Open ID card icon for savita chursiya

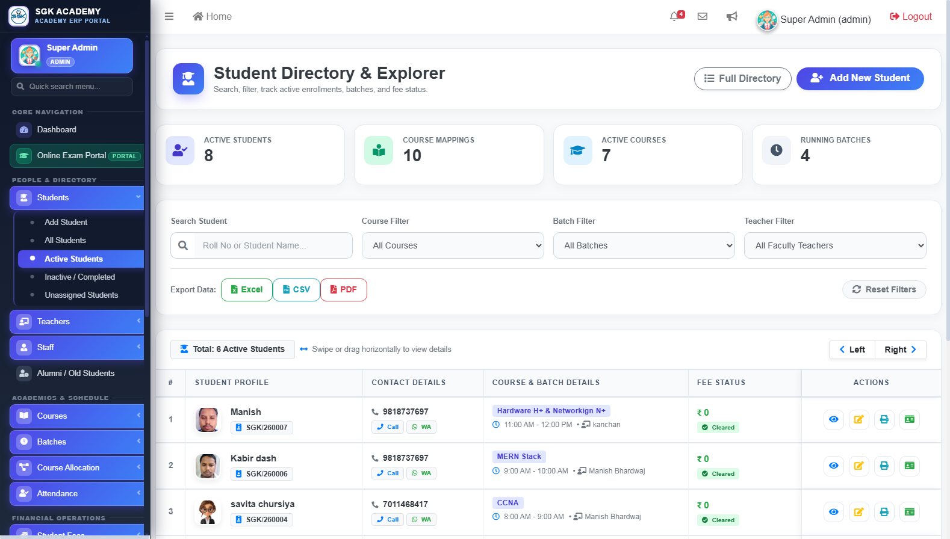pyautogui.click(x=910, y=512)
